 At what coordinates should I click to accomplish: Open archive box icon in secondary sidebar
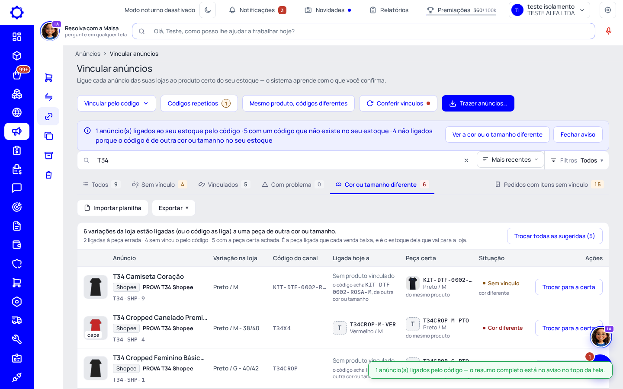(x=48, y=155)
